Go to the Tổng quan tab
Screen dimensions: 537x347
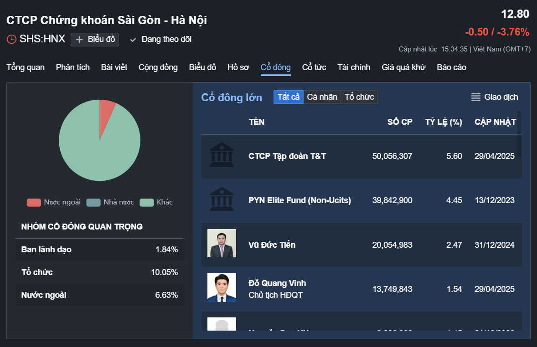pyautogui.click(x=26, y=67)
